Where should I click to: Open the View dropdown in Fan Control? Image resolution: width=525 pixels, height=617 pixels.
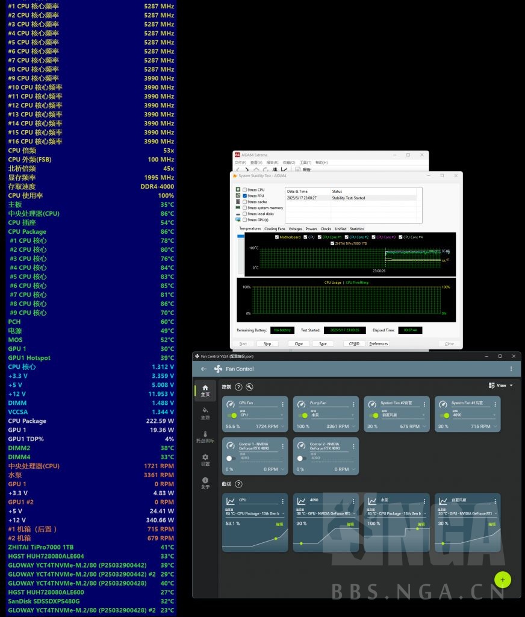pos(501,386)
